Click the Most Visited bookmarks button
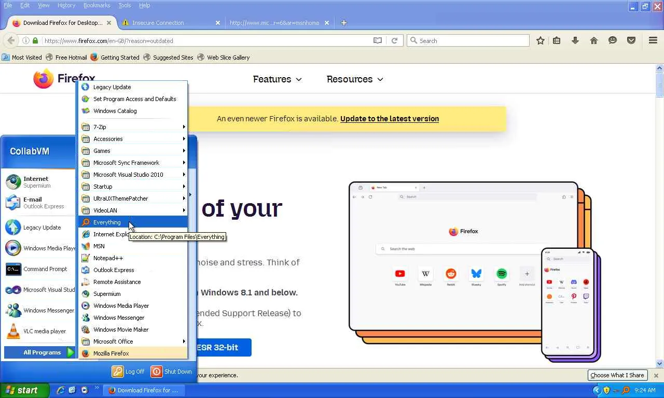The image size is (664, 398). [22, 58]
